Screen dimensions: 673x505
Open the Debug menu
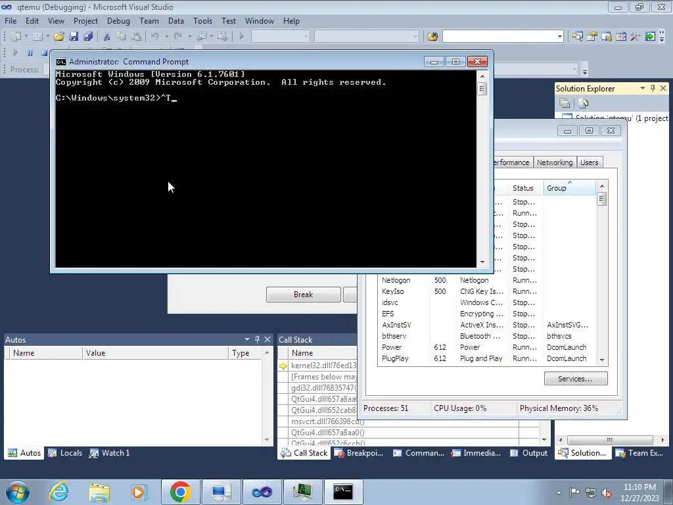click(x=118, y=21)
